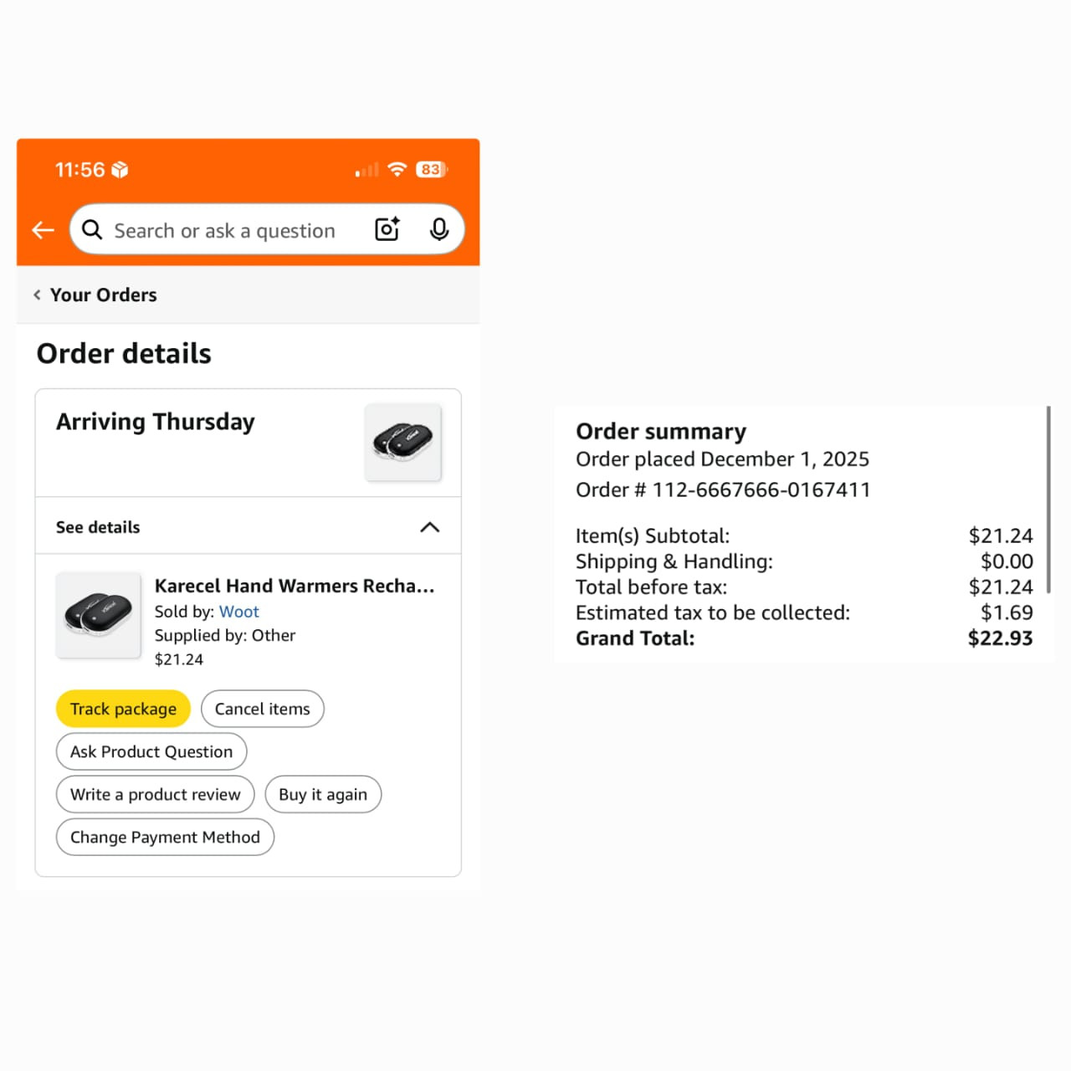This screenshot has width=1071, height=1071.
Task: Open camera lens visual search
Action: tap(387, 229)
